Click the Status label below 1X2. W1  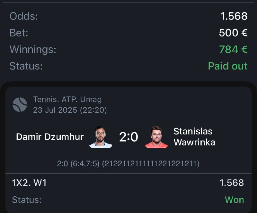pyautogui.click(x=27, y=200)
